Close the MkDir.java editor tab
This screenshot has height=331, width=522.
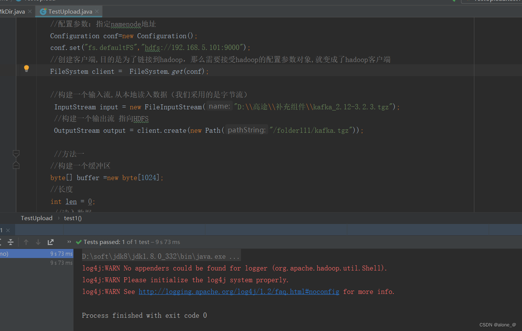click(x=30, y=11)
